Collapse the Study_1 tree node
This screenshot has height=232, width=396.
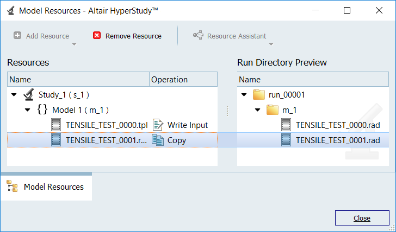(x=14, y=95)
